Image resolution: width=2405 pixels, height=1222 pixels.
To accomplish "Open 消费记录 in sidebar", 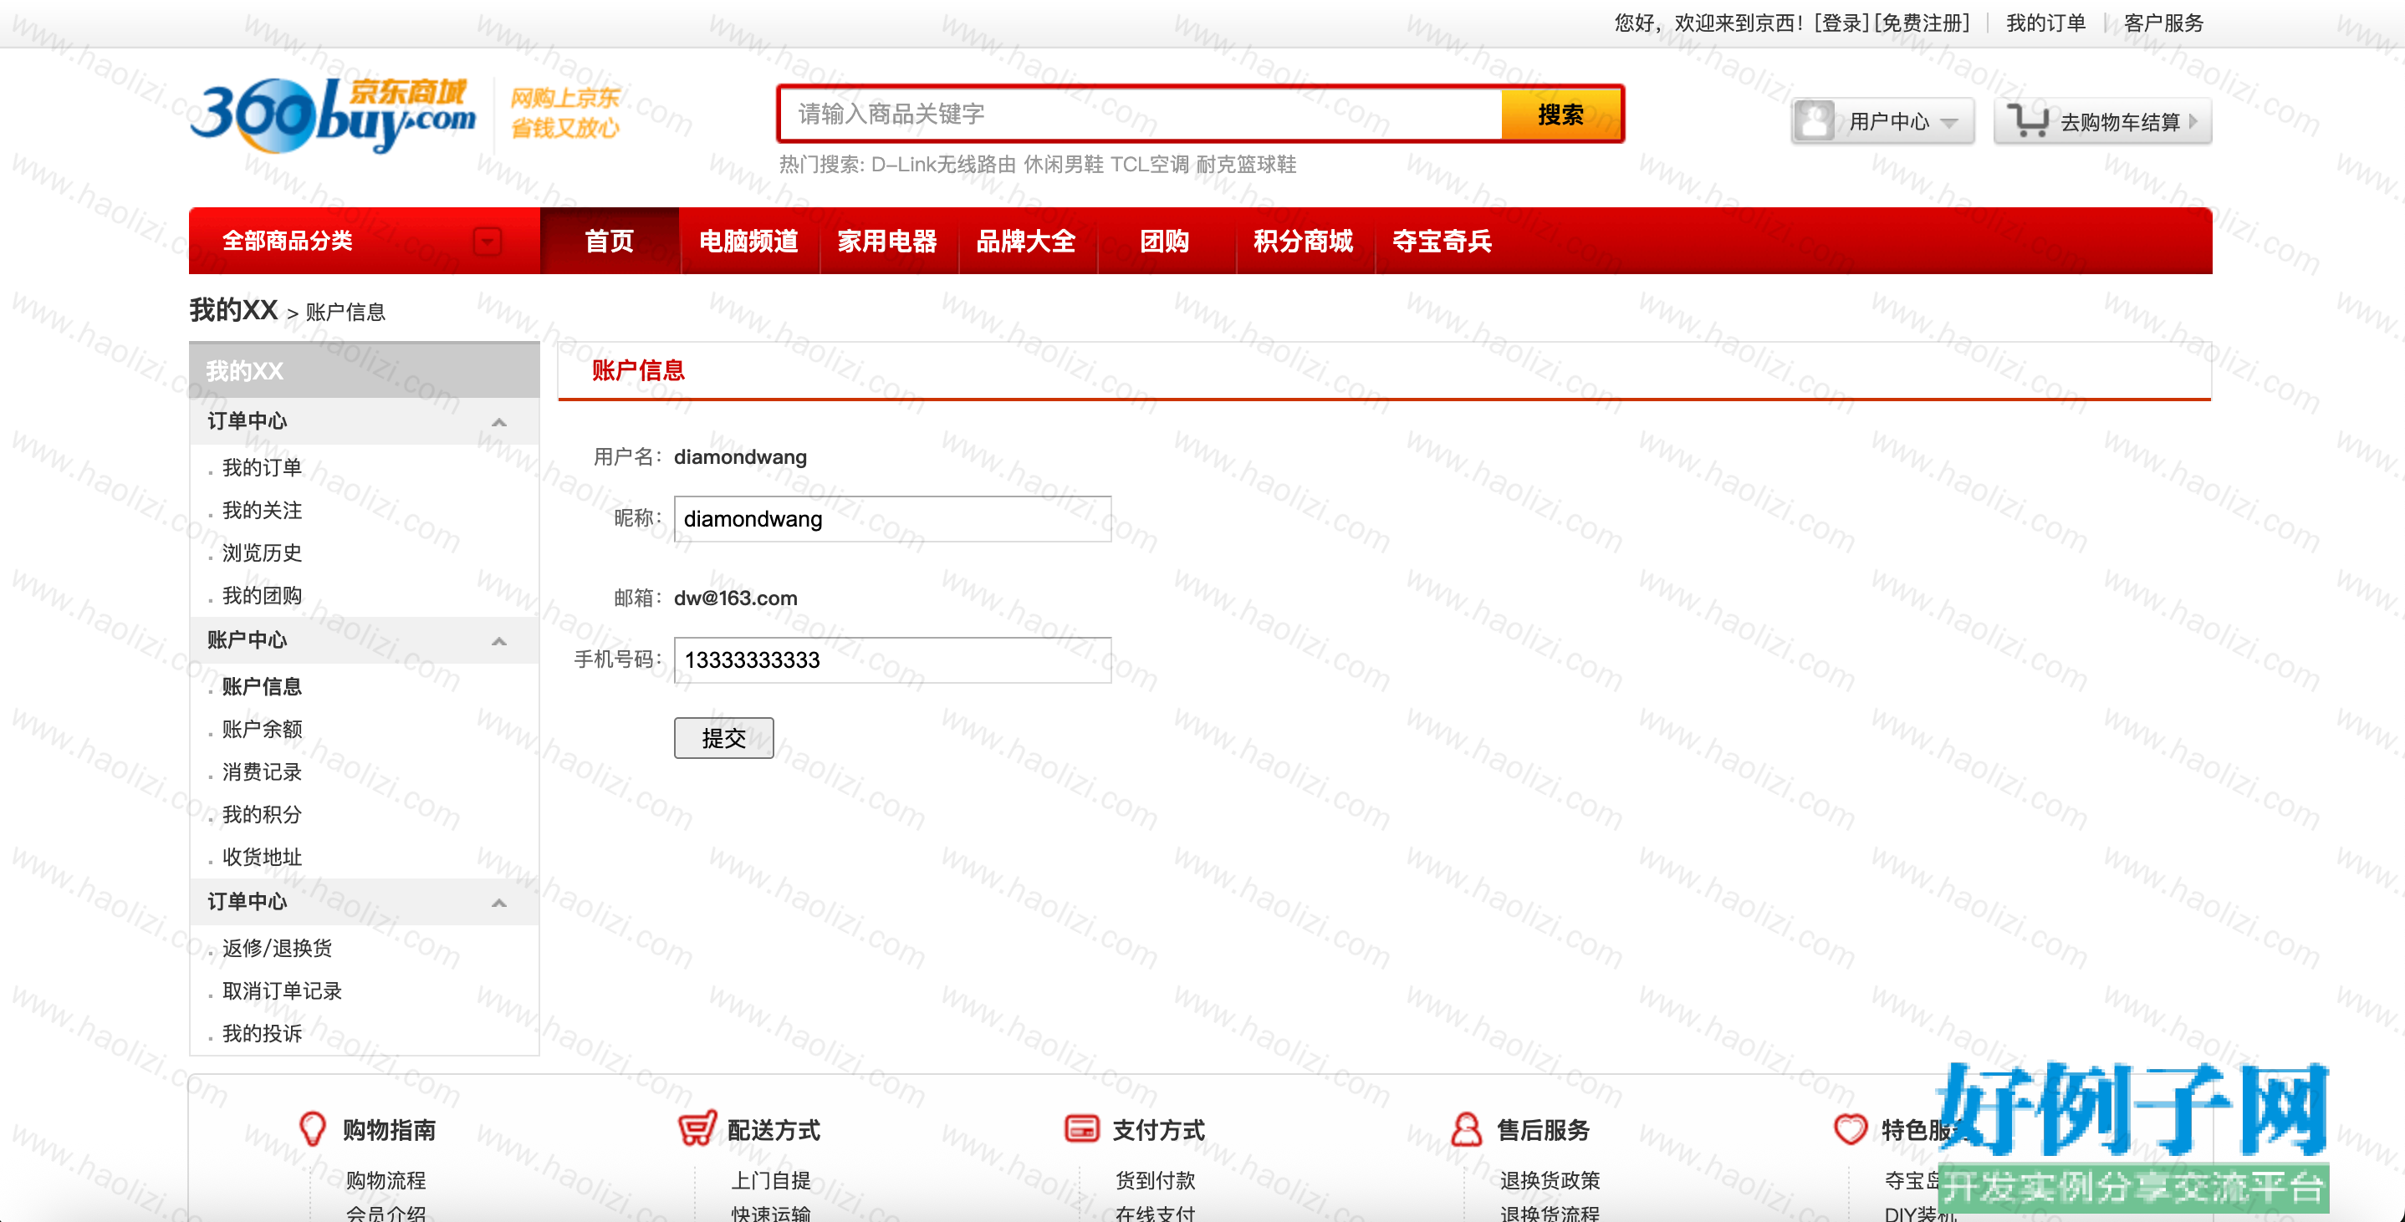I will coord(262,772).
